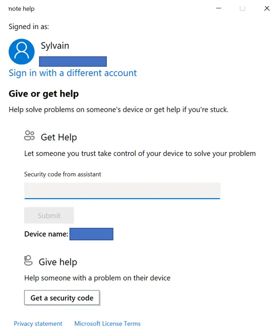Screen dimensions: 272x334
Task: Click the blue user avatar icon
Action: (21, 52)
